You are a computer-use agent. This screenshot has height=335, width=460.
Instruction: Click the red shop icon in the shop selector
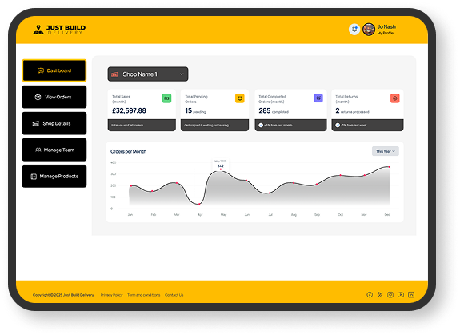pos(114,74)
